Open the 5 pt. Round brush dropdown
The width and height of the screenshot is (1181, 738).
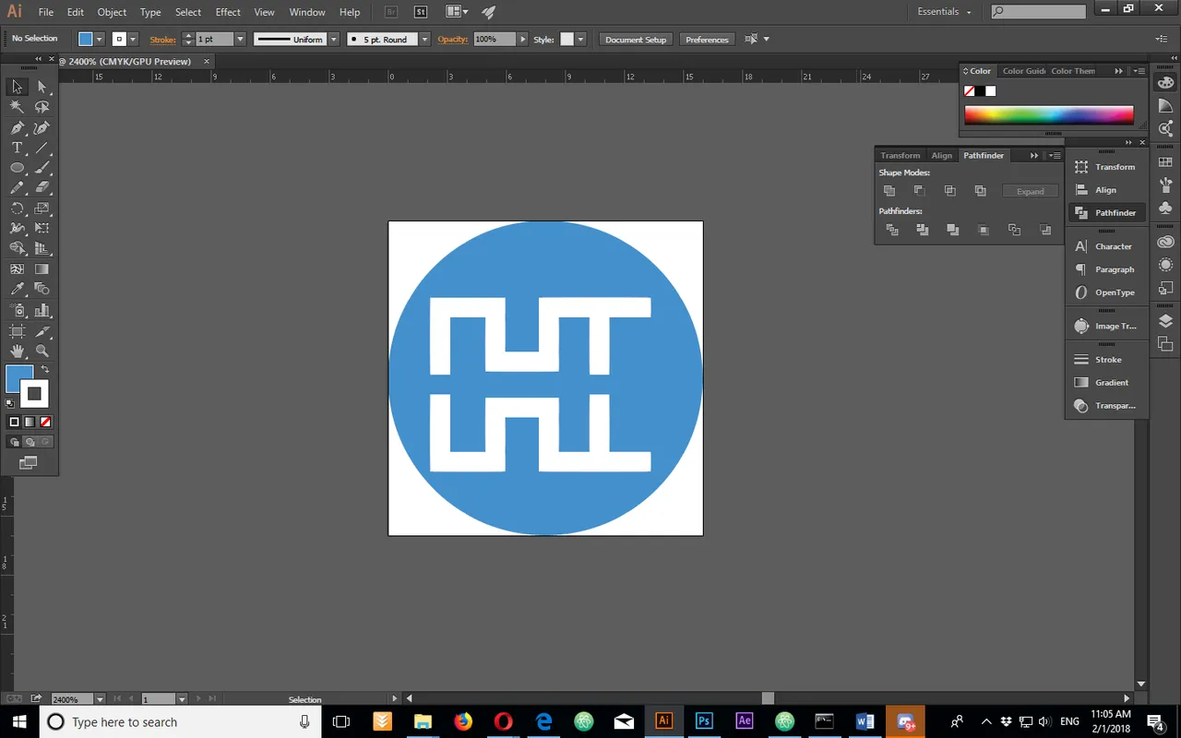[x=424, y=40]
